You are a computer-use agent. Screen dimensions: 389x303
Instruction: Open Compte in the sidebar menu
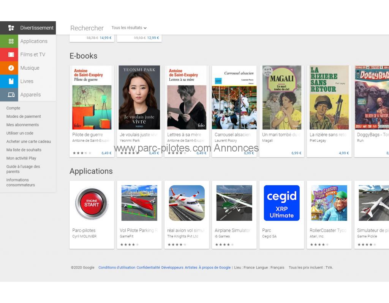coord(13,108)
